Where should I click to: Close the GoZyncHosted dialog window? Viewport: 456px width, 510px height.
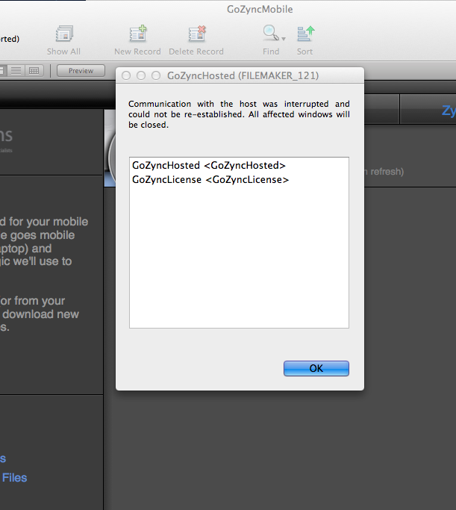(126, 76)
